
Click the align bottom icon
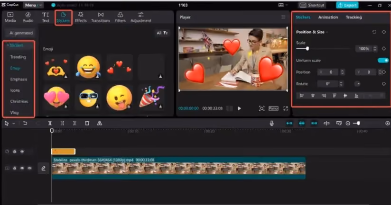coord(356,96)
